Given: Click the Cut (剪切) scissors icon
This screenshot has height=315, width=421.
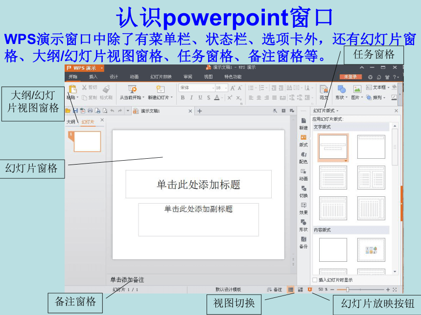Looking at the screenshot, I should [x=84, y=87].
